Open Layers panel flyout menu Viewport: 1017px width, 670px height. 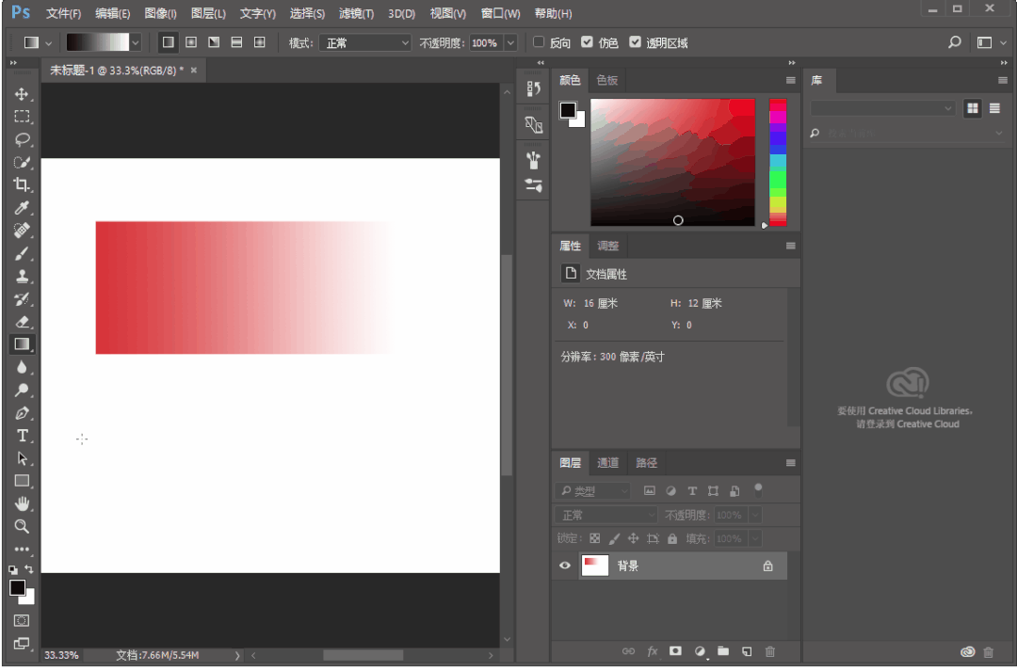(791, 463)
